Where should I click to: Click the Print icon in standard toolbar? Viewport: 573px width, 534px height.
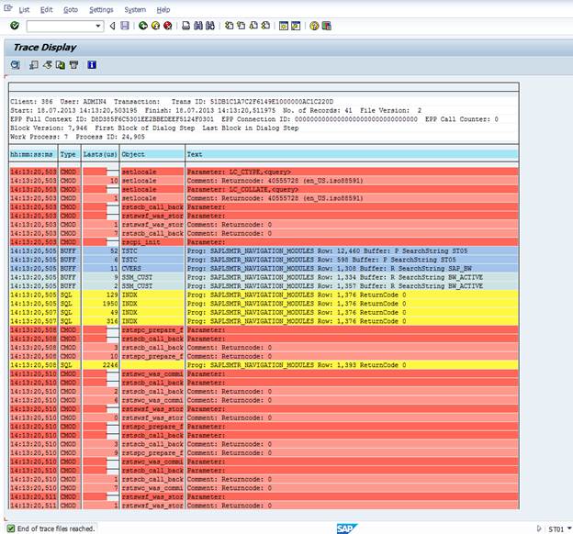pos(186,26)
